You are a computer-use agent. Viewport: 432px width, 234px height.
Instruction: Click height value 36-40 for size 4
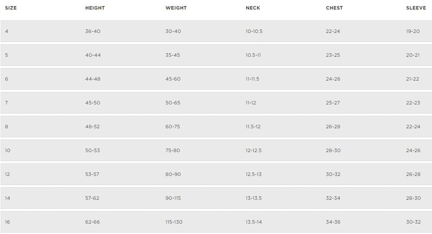point(93,31)
